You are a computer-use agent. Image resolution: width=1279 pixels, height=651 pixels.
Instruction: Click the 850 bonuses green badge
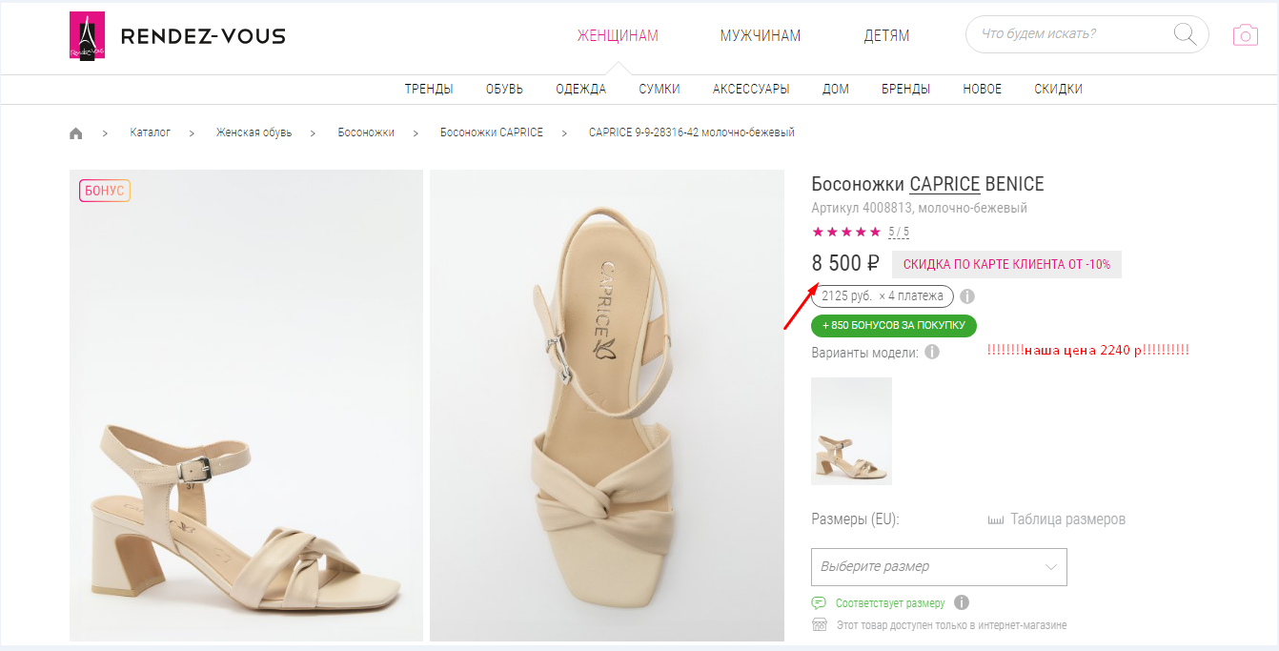(893, 326)
